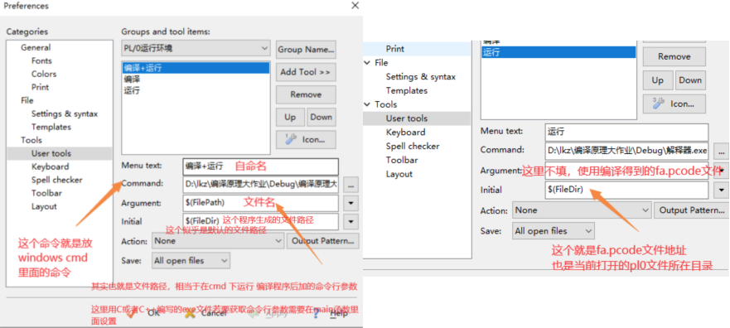This screenshot has width=730, height=328.
Task: Open Templates in right window tree
Action: [407, 91]
